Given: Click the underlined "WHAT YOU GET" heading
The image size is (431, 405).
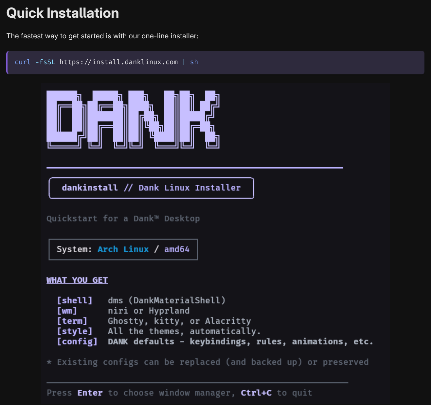Looking at the screenshot, I should 77,280.
